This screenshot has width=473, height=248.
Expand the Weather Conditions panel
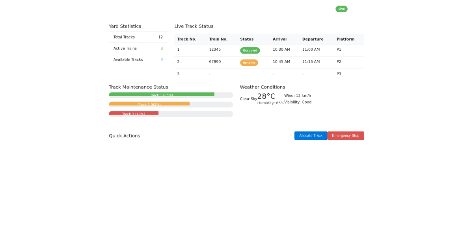263,87
